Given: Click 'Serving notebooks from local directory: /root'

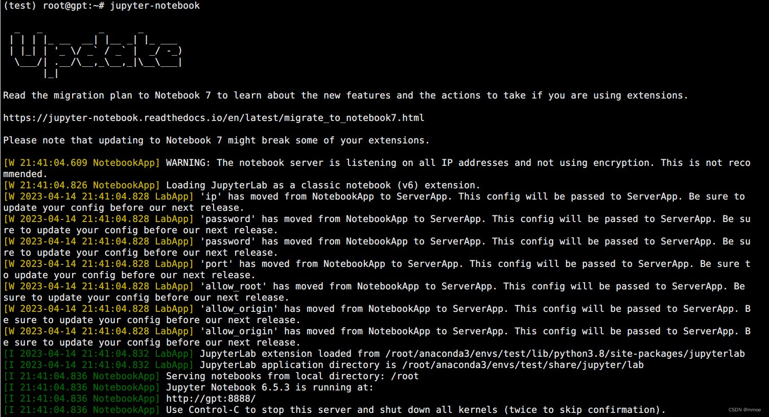Looking at the screenshot, I should click(292, 376).
